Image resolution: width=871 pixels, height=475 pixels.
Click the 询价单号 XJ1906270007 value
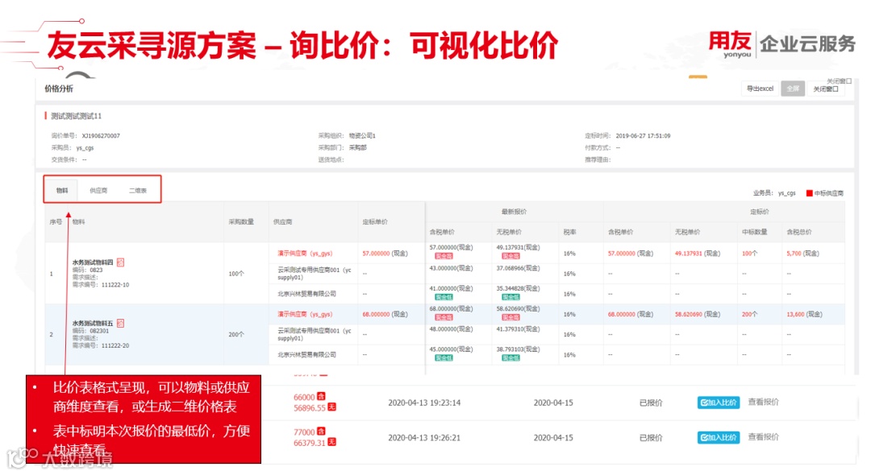101,136
